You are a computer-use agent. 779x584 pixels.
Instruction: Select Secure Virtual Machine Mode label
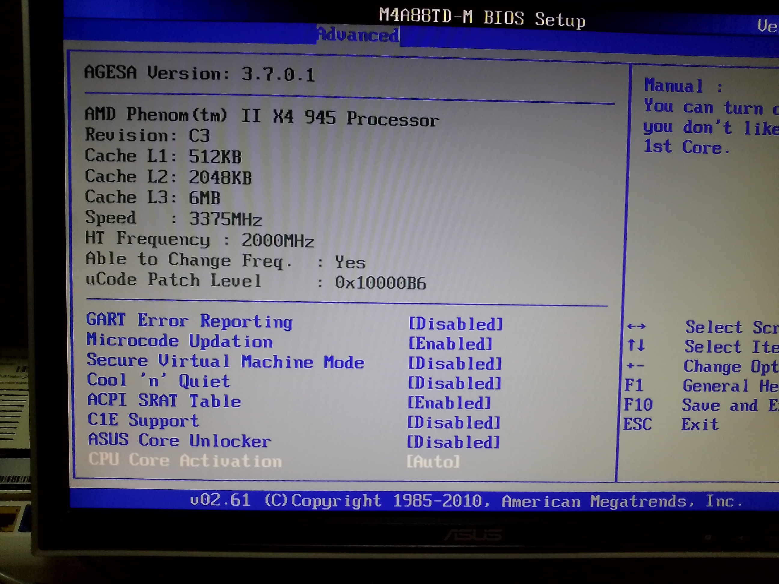[225, 361]
